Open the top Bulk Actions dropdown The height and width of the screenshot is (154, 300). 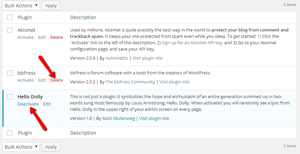coord(21,6)
